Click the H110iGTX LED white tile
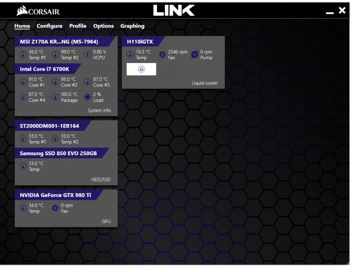Image resolution: width=358 pixels, height=272 pixels. pyautogui.click(x=141, y=69)
